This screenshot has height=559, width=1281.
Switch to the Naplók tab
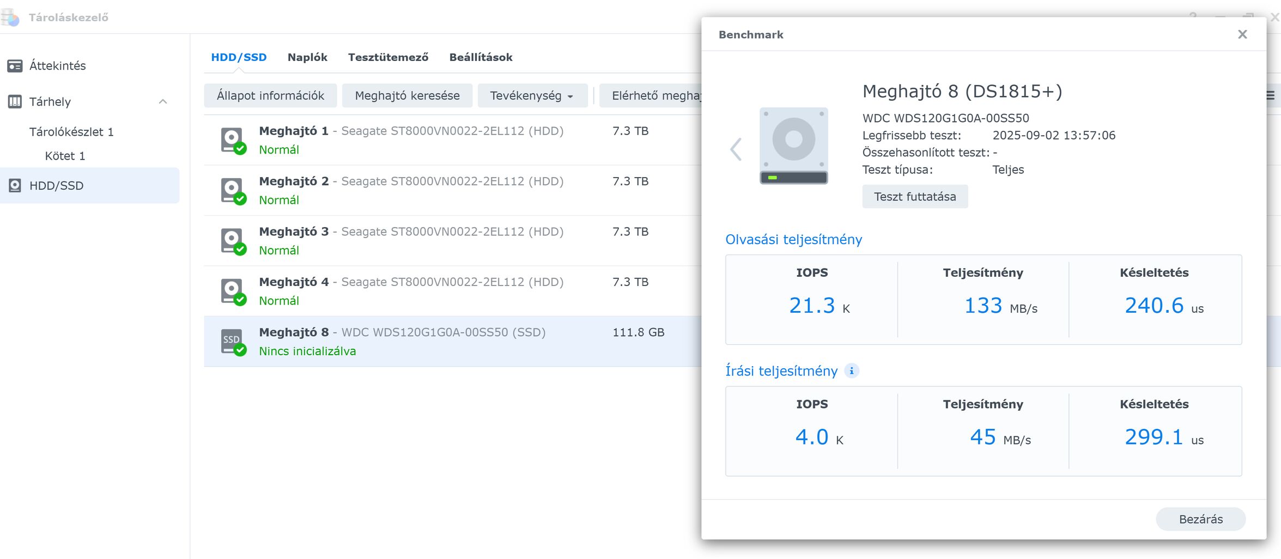click(x=307, y=57)
